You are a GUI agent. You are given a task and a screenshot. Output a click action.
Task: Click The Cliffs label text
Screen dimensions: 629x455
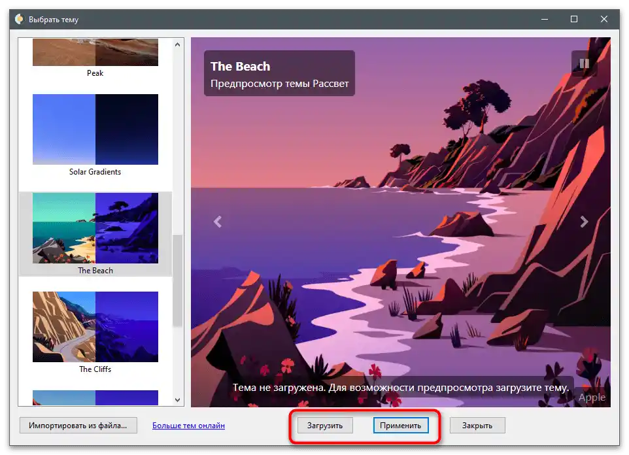tap(95, 369)
